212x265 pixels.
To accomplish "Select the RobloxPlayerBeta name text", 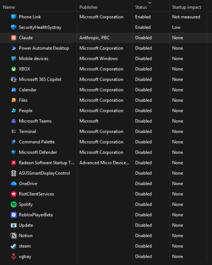I will [x=36, y=215].
